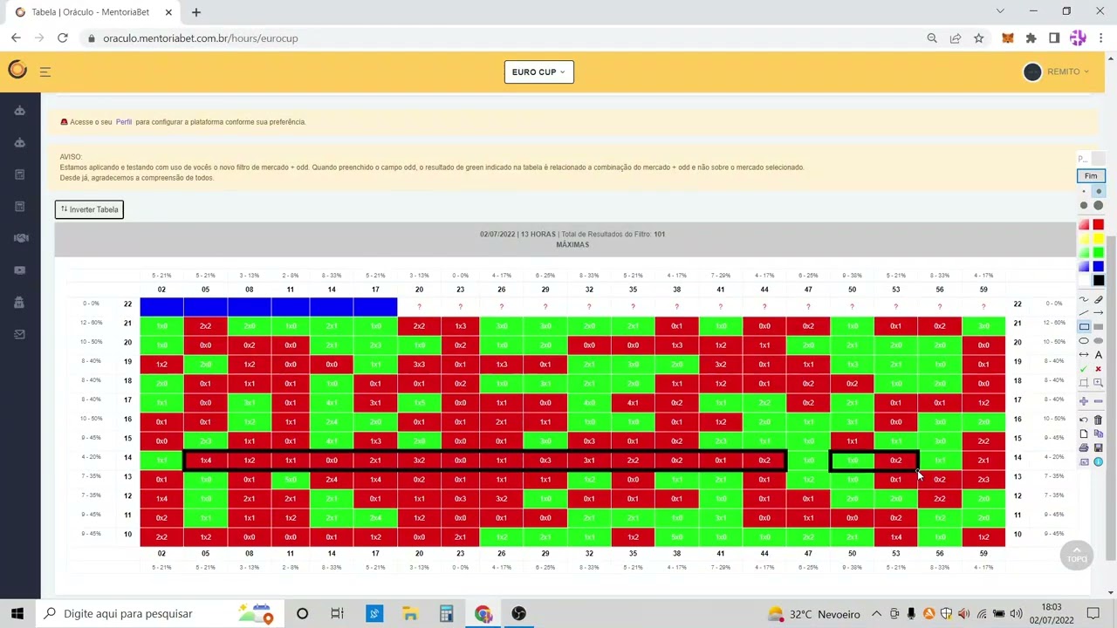
Task: Go back to the previous page
Action: tap(16, 38)
